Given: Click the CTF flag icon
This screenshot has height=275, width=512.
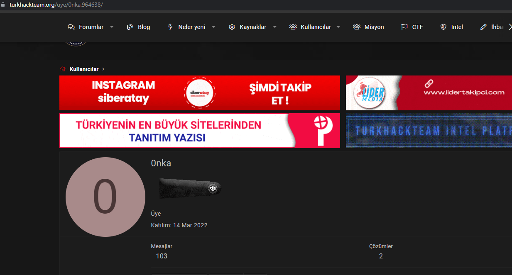Looking at the screenshot, I should pyautogui.click(x=404, y=27).
